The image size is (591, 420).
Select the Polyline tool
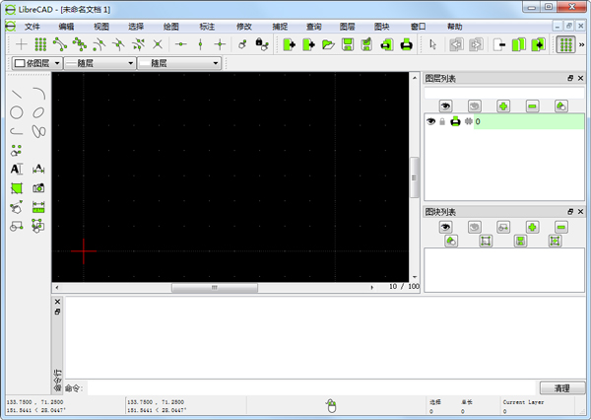[16, 131]
